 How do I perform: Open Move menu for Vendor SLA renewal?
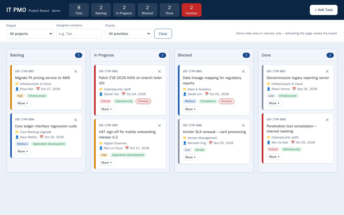pyautogui.click(x=191, y=157)
